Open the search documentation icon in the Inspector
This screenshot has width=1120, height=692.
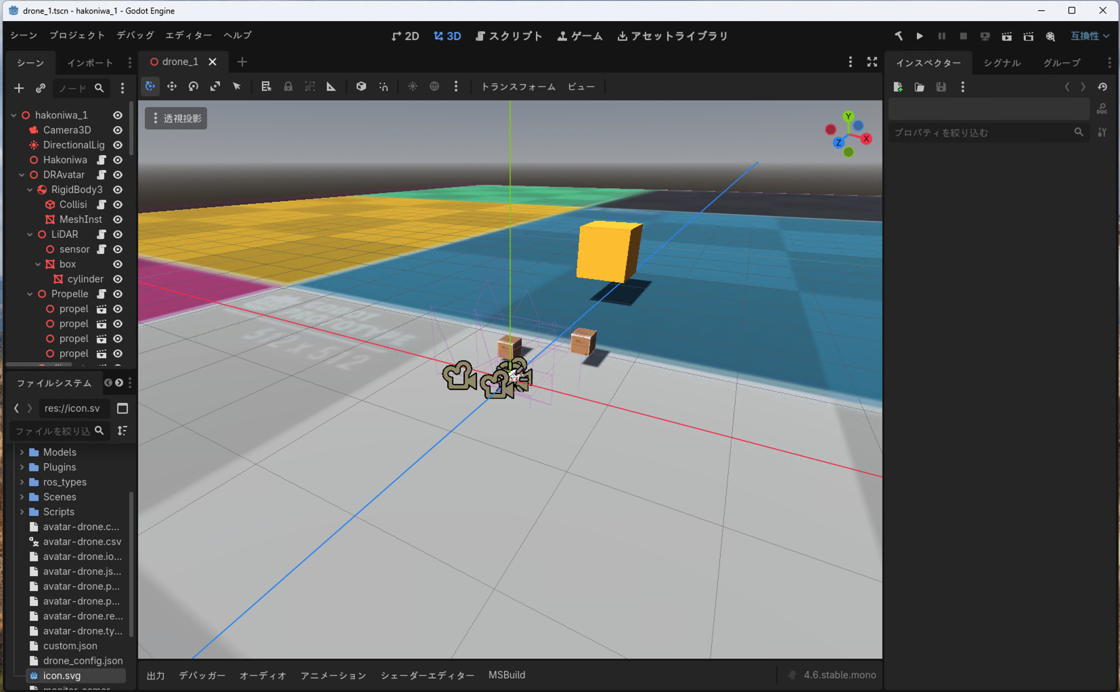[x=1102, y=108]
